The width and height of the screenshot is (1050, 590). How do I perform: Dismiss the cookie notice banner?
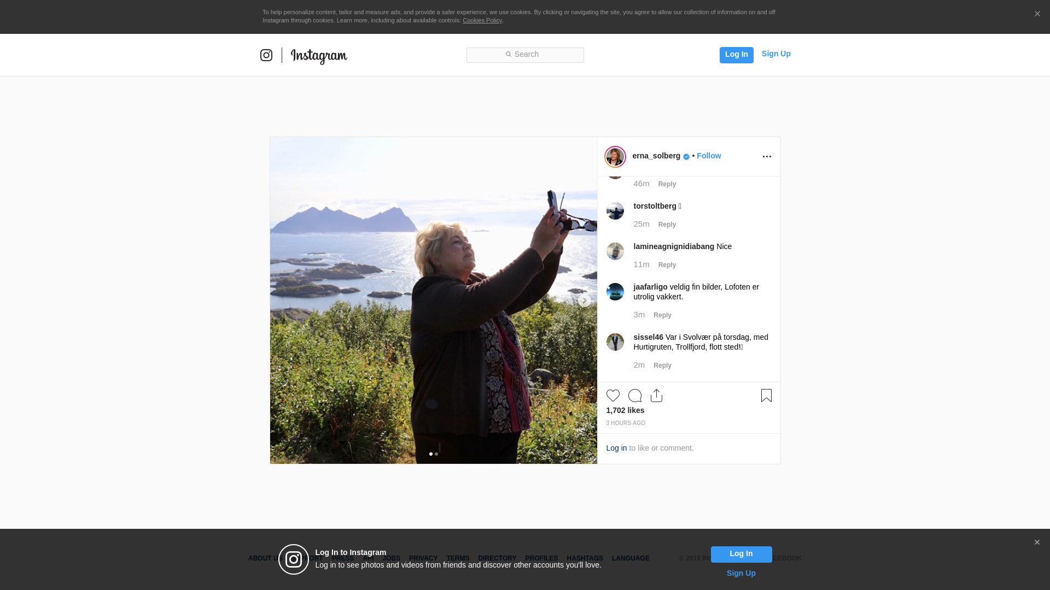click(x=1037, y=14)
